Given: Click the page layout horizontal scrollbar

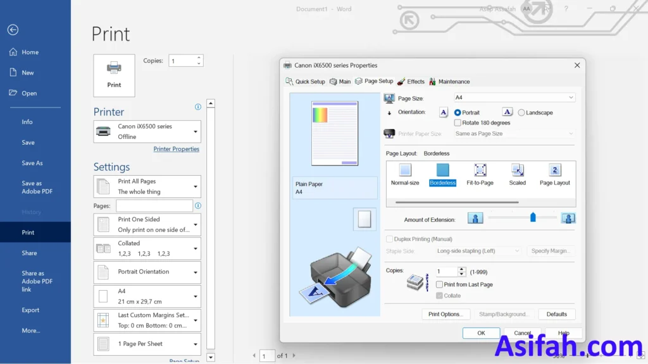Looking at the screenshot, I should 457,202.
